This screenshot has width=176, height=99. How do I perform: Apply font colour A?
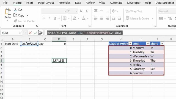pyautogui.click(x=84, y=18)
